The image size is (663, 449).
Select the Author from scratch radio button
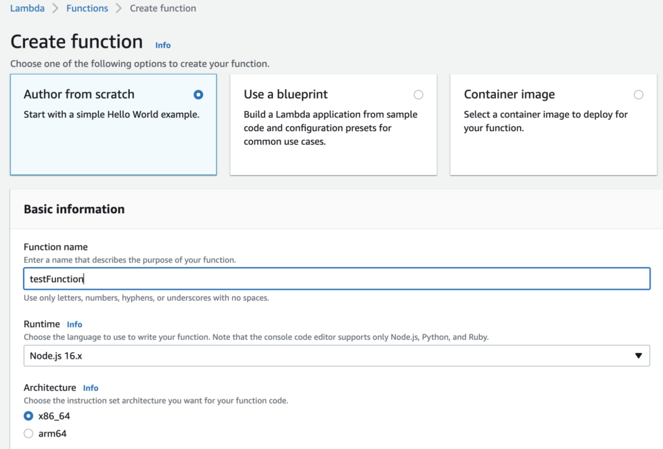[198, 94]
